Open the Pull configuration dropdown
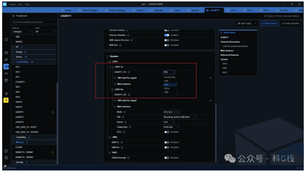307x173 pixels. [180, 117]
